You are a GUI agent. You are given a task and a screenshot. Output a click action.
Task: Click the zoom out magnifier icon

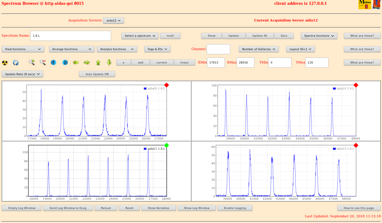[43, 63]
